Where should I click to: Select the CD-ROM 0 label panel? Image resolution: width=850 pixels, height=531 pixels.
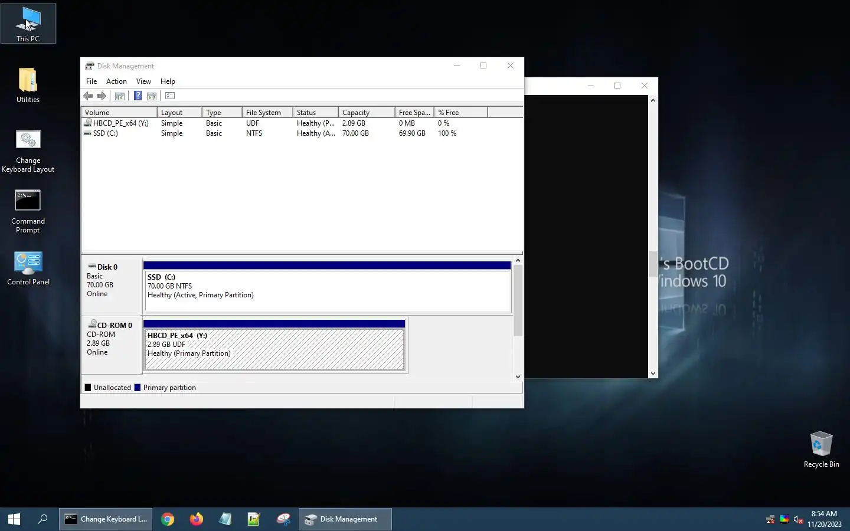[112, 345]
